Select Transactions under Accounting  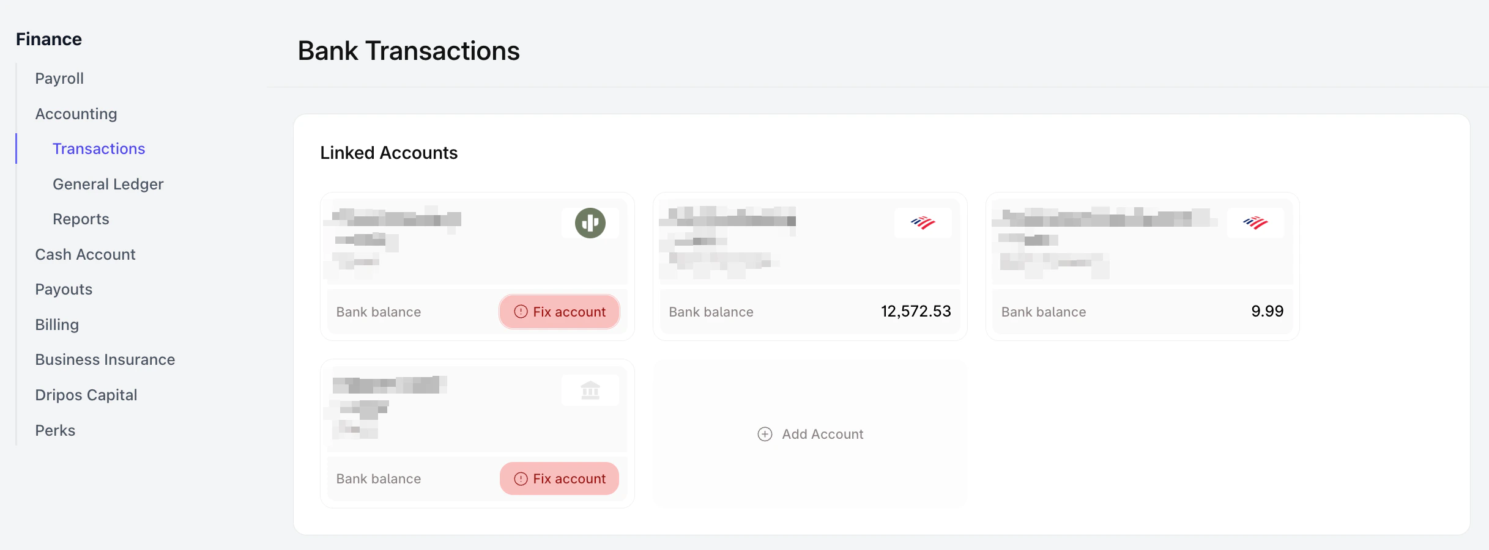tap(98, 148)
